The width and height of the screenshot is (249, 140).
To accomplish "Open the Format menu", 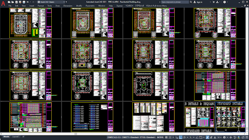I will click(40, 6).
